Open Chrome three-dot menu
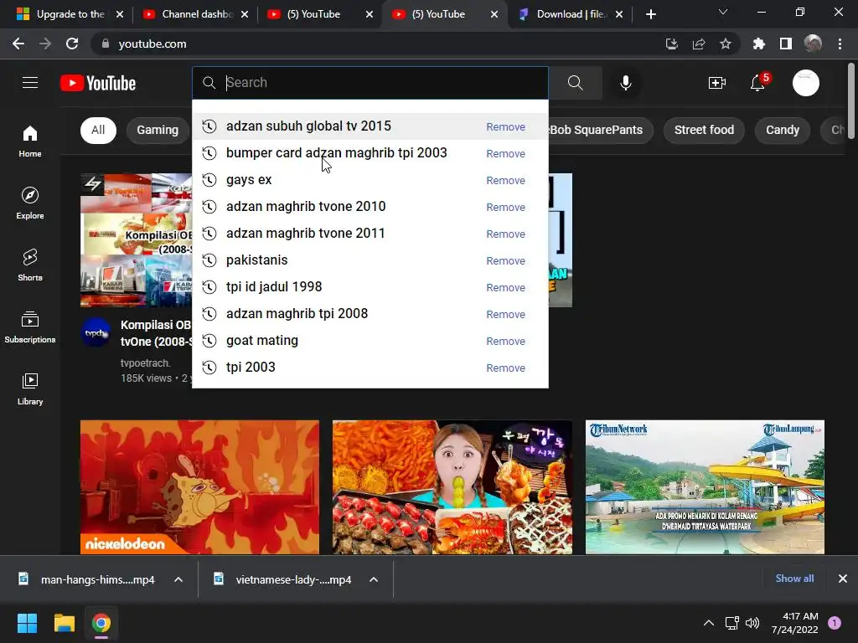 click(x=840, y=44)
